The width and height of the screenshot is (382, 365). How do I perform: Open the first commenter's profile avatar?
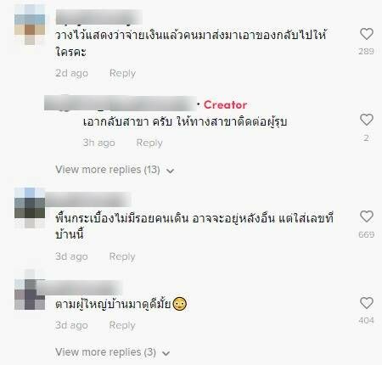point(30,25)
